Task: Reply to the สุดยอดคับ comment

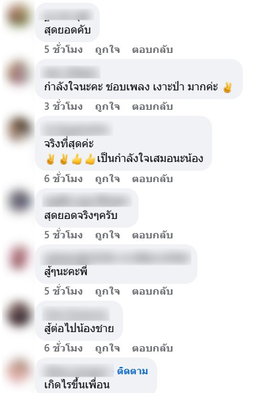Action: [153, 50]
